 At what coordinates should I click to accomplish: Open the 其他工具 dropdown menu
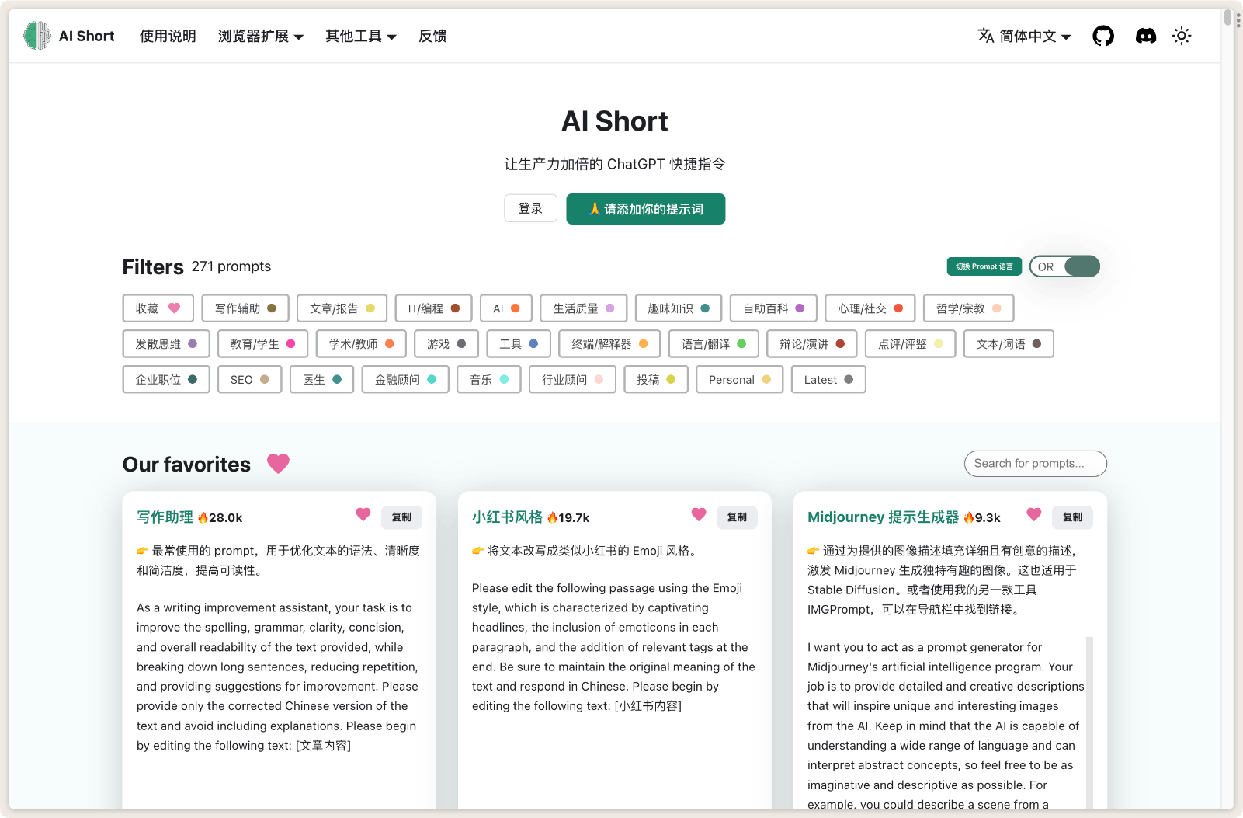click(360, 36)
